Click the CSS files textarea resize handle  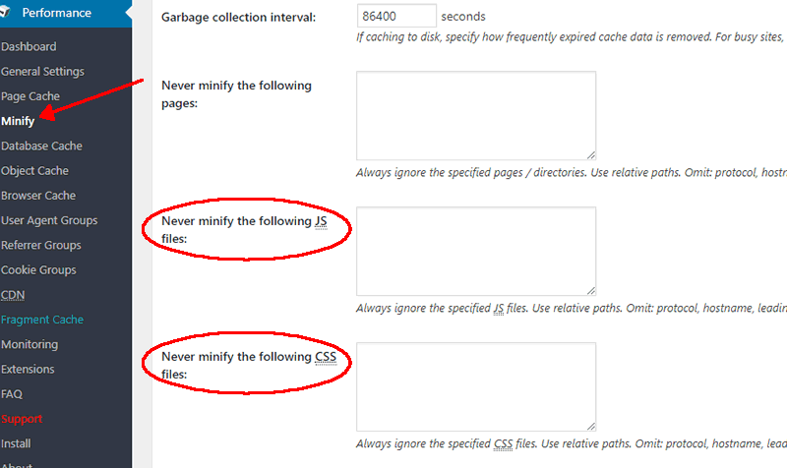click(x=591, y=427)
